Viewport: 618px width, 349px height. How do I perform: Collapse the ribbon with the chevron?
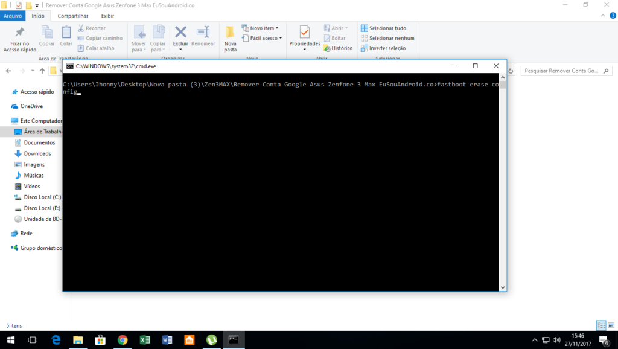(603, 16)
